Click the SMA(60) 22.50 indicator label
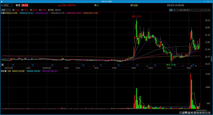Viewport: 213px width, 115px height. click(58, 13)
